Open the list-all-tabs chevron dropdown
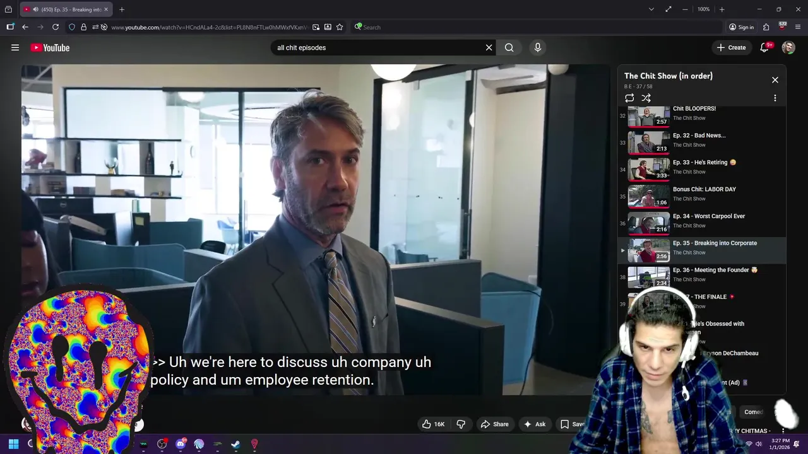 pos(651,9)
